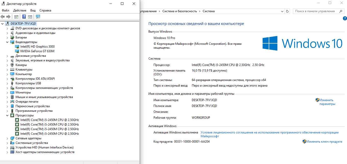This screenshot has width=347, height=164.
Task: Click the Система breadcrumb in address bar
Action: pyautogui.click(x=209, y=11)
